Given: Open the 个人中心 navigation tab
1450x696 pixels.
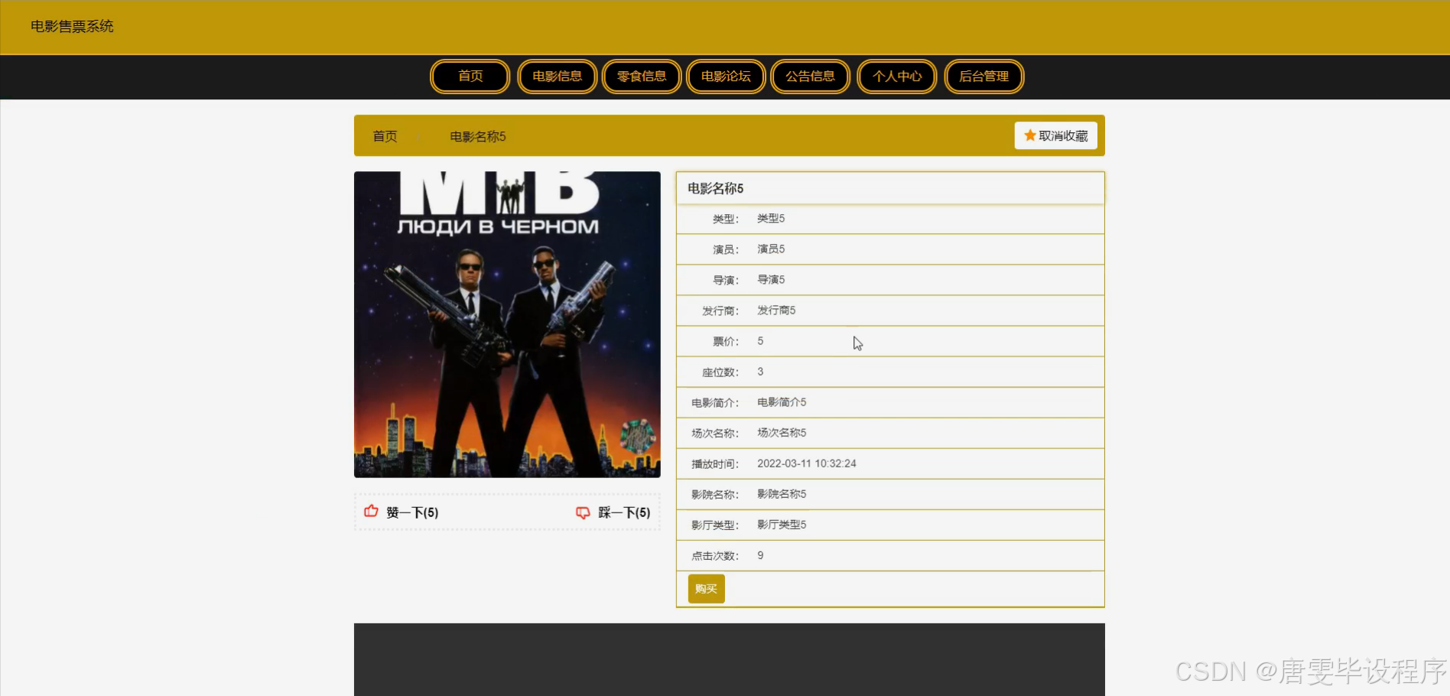Looking at the screenshot, I should pyautogui.click(x=897, y=76).
